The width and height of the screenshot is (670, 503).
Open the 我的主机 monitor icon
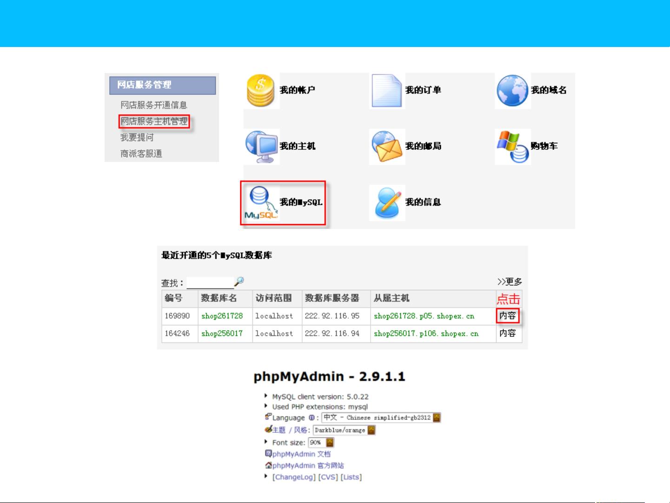pyautogui.click(x=261, y=147)
